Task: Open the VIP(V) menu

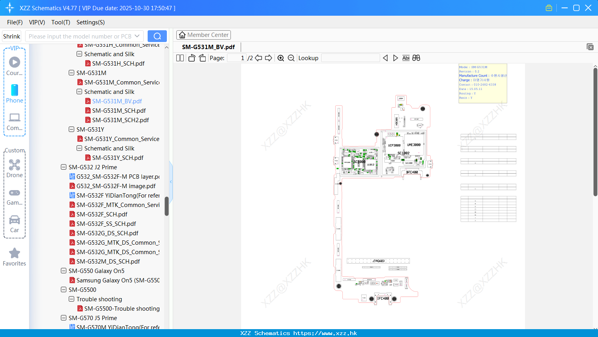Action: [37, 22]
